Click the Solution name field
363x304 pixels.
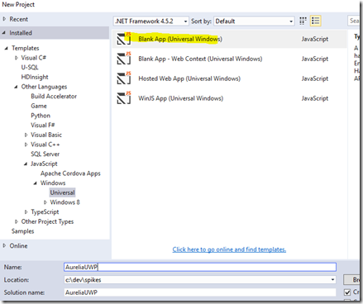(200, 292)
